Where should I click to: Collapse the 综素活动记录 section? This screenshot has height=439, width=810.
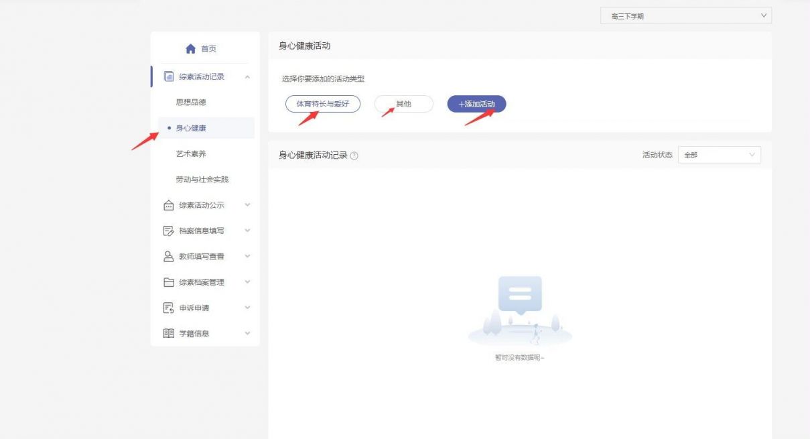[x=247, y=76]
